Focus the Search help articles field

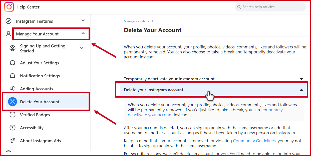[x=270, y=7]
